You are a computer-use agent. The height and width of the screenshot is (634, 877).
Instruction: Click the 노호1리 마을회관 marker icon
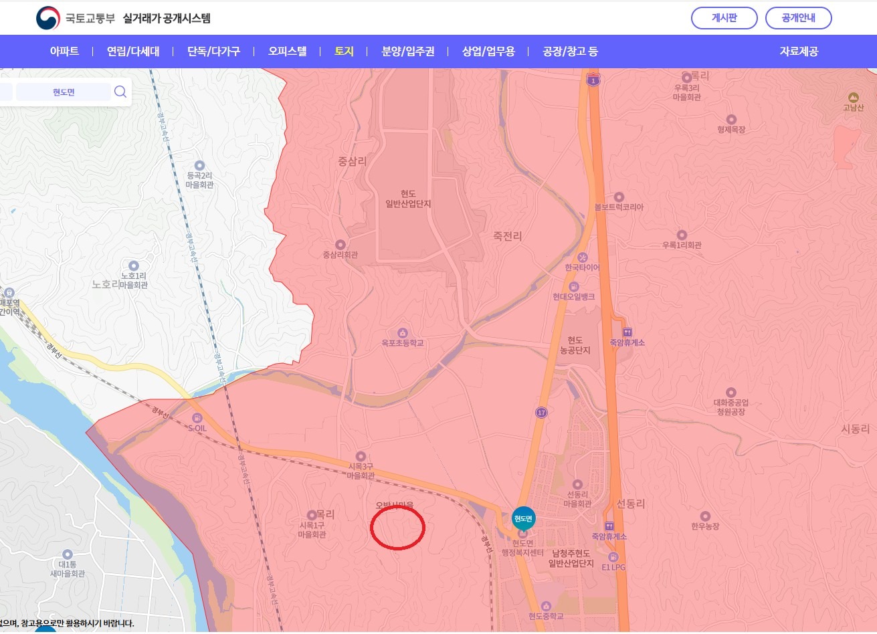134,266
